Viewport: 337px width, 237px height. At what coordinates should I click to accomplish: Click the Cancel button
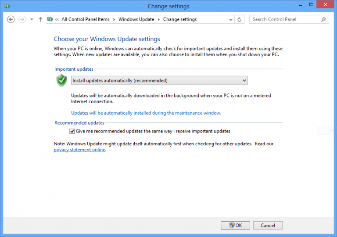point(268,225)
